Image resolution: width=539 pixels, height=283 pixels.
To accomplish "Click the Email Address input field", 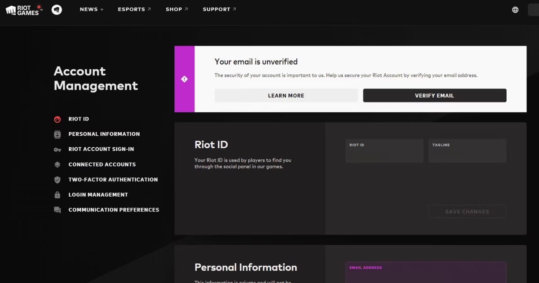I will point(426,273).
